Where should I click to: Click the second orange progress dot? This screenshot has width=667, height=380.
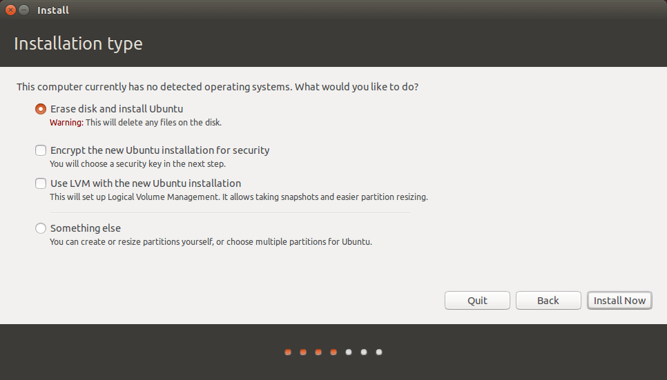pyautogui.click(x=303, y=352)
